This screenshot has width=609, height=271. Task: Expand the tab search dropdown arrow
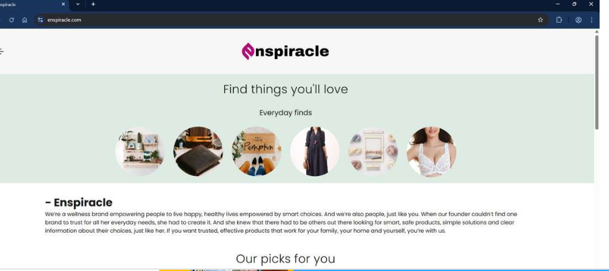pyautogui.click(x=78, y=4)
